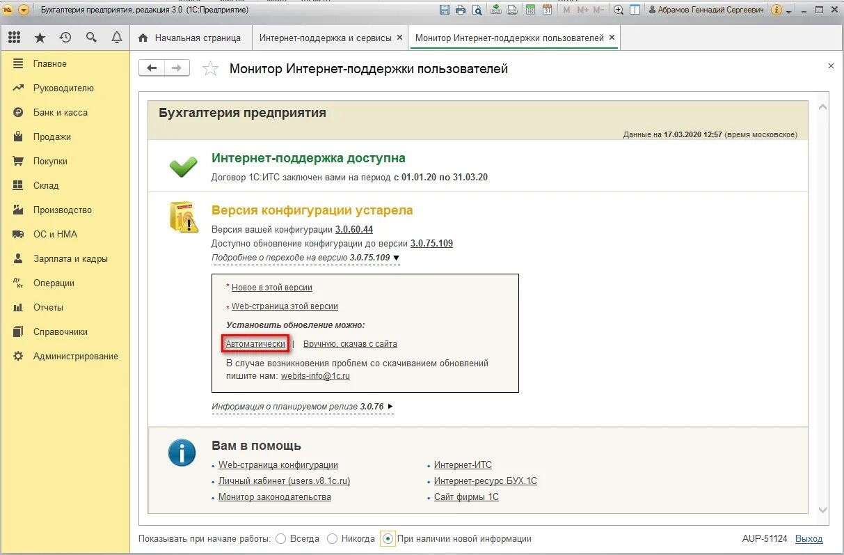Click current version link 3.0.60.44
Screen dimensions: 844x555
point(354,229)
